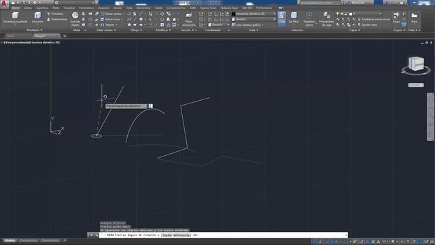Viewport: 435px width, 245px height.
Task: Open the AutoCAD application menu logo
Action: [x=4, y=3]
